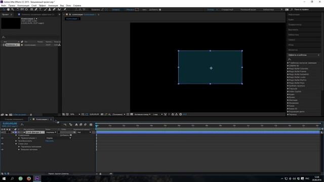Open blending mode dropdown of Слой-фигура 1

(x=51, y=132)
